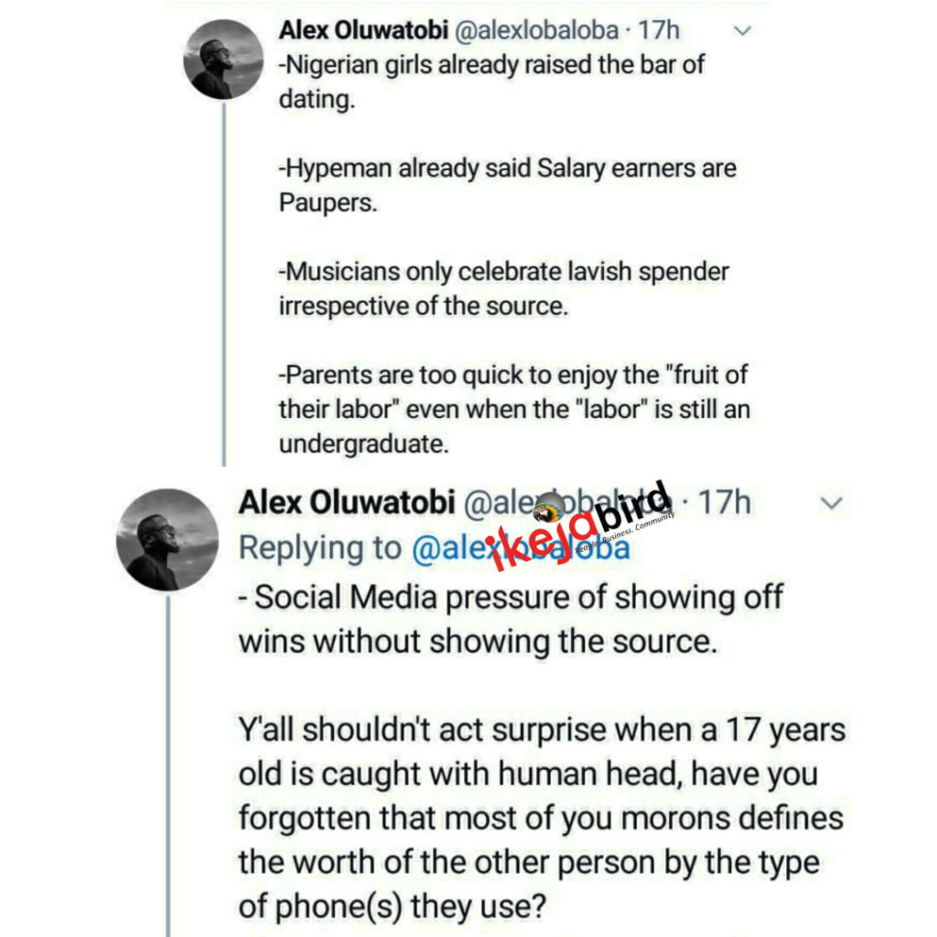Click the reply tweet's 17h timestamp
The height and width of the screenshot is (937, 937).
(x=725, y=503)
